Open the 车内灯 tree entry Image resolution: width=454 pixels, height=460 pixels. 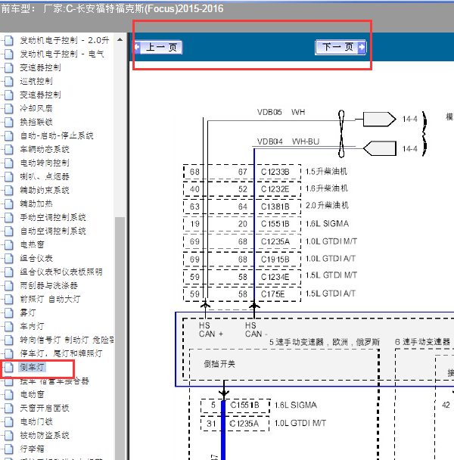33,326
